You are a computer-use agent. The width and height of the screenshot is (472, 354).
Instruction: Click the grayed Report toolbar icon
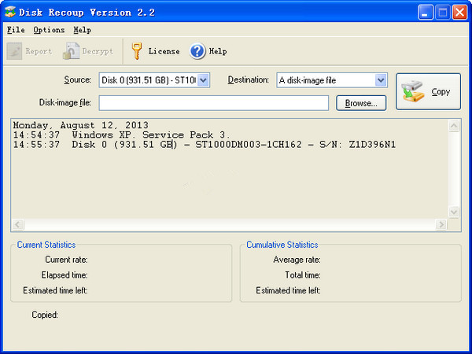click(14, 51)
